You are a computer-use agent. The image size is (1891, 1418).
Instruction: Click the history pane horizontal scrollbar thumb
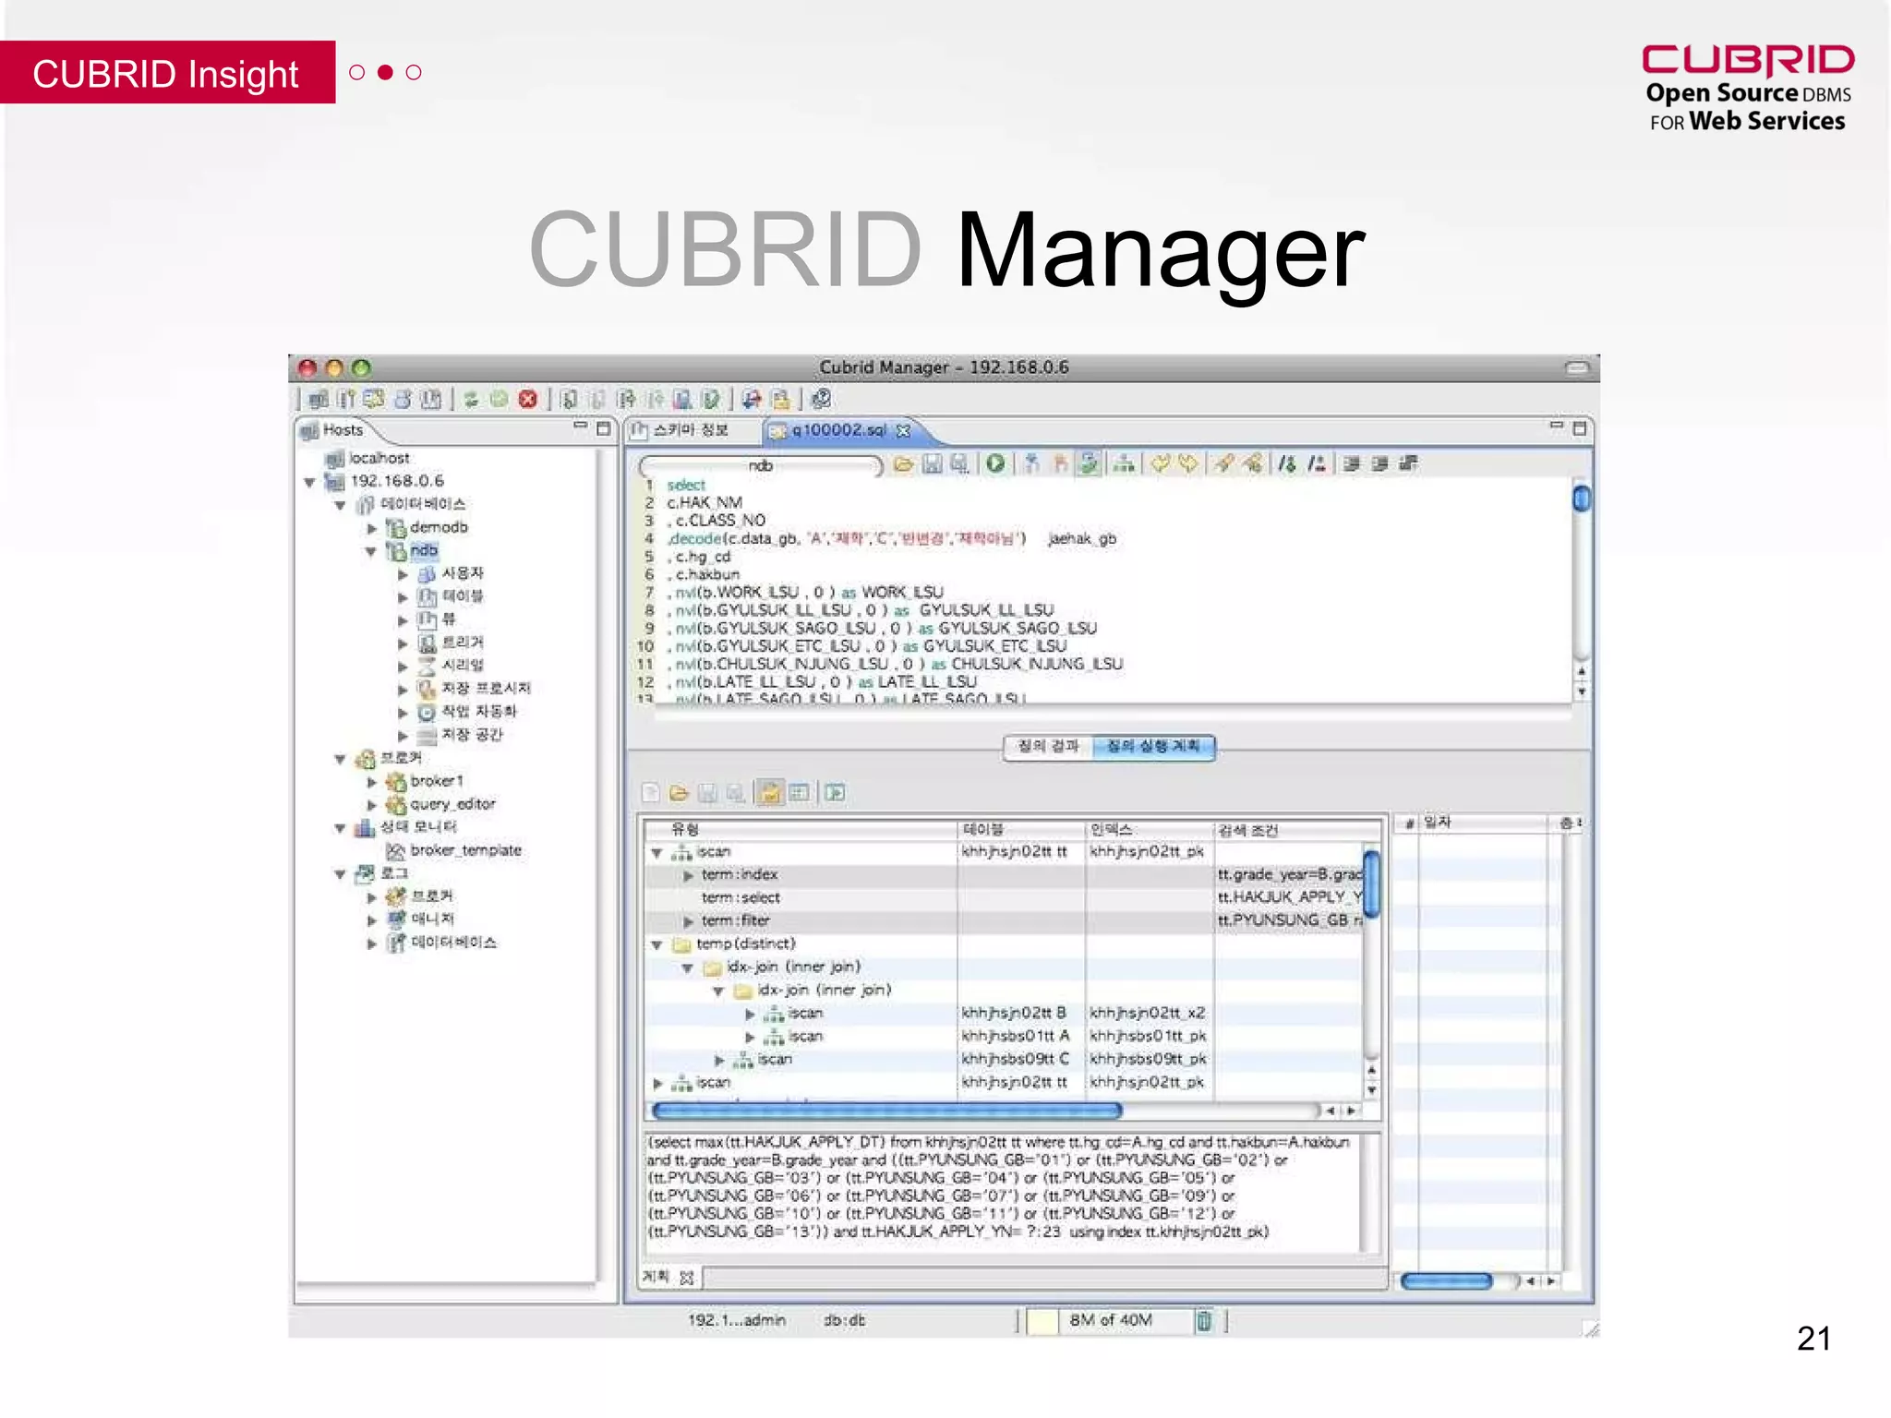1446,1281
